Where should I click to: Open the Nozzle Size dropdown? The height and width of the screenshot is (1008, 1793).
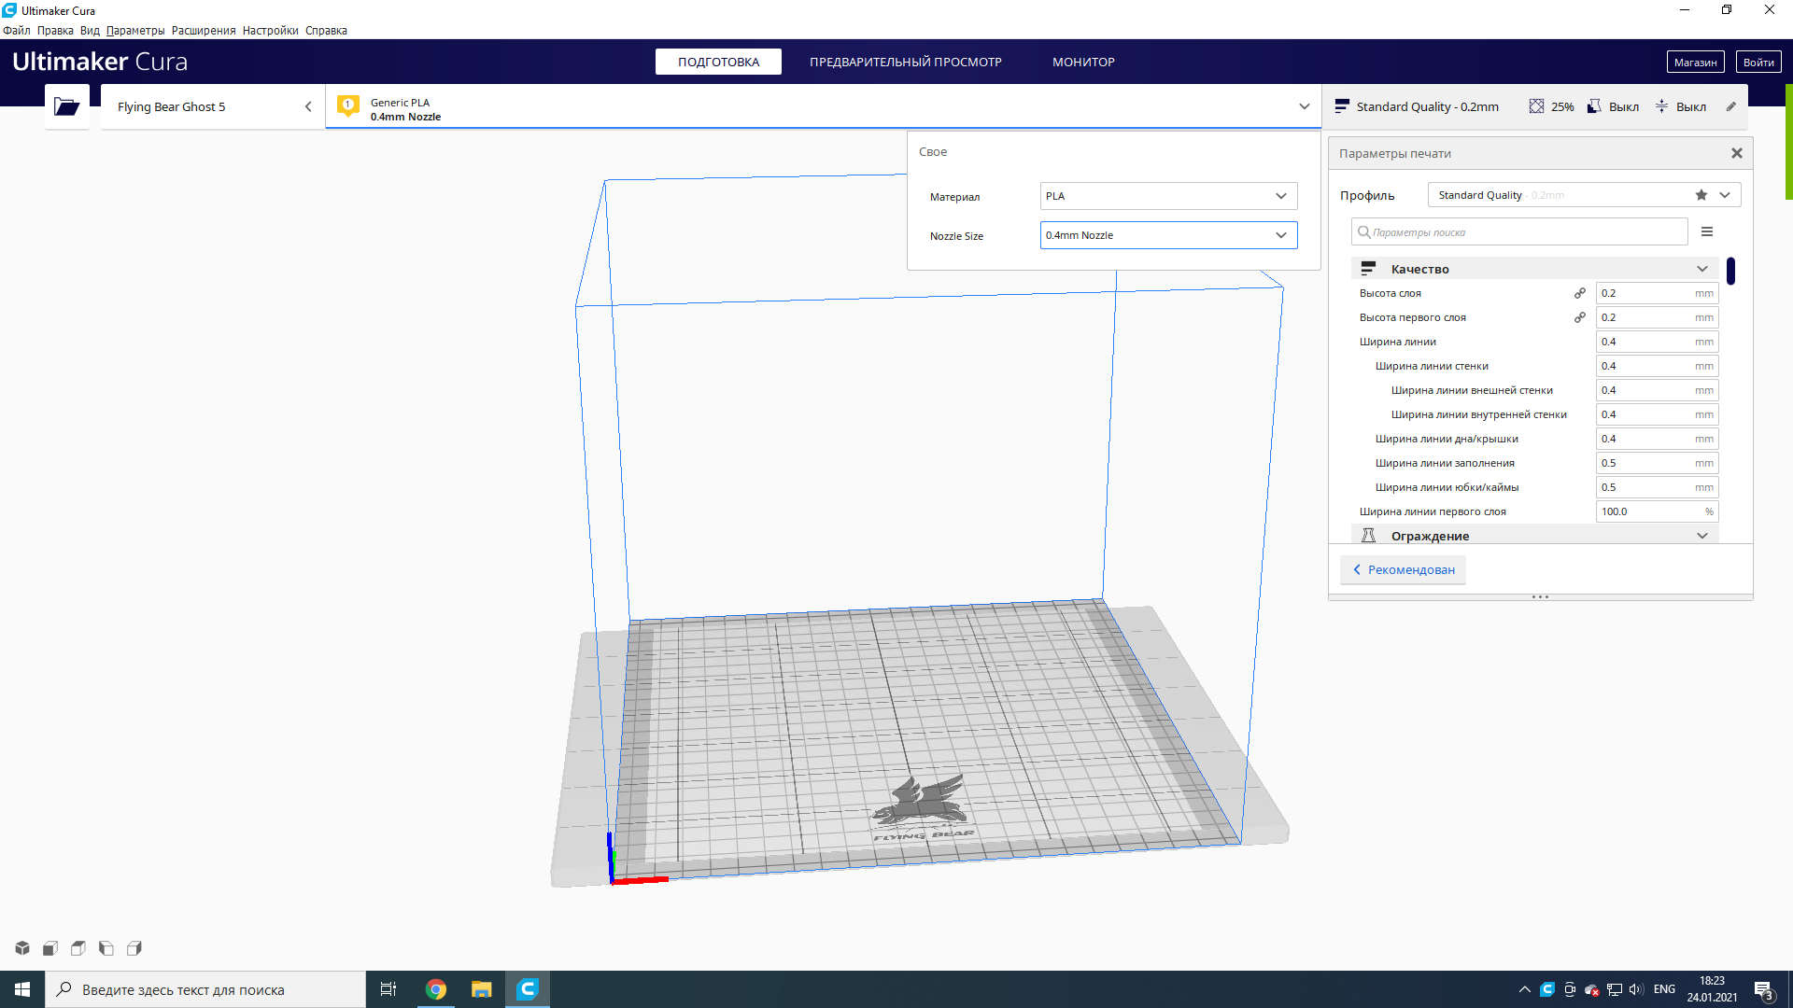(x=1168, y=235)
